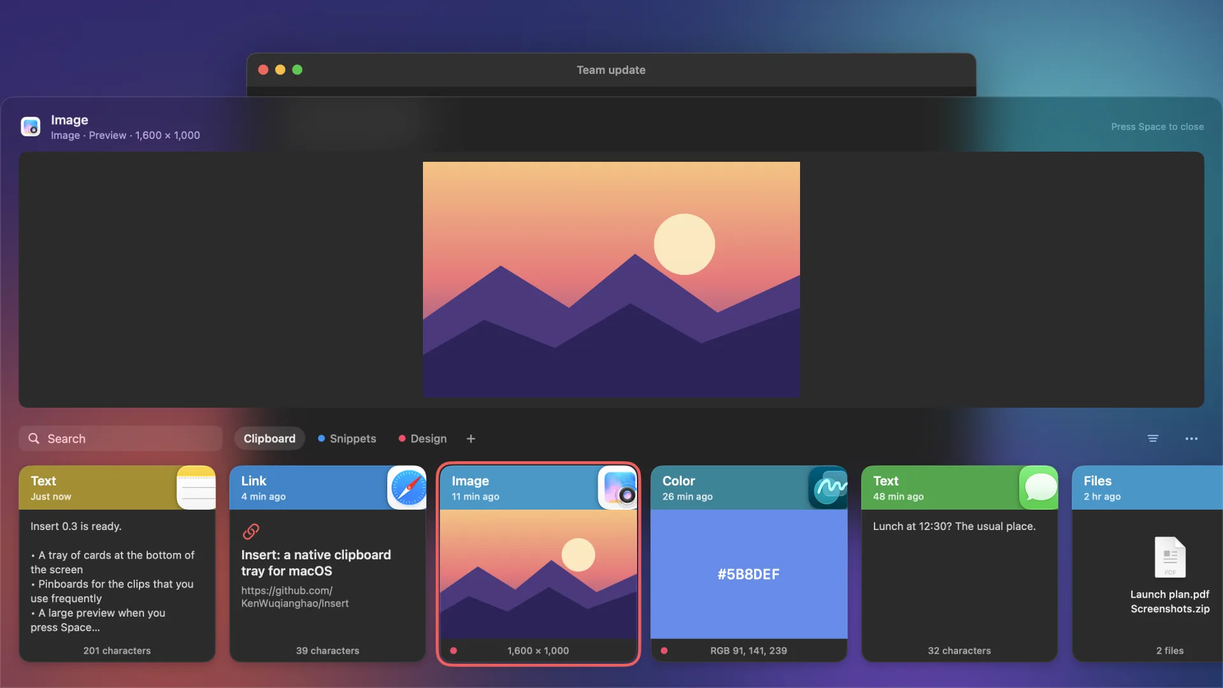This screenshot has height=688, width=1223.
Task: Switch to the Snippets pinboard
Action: 347,438
